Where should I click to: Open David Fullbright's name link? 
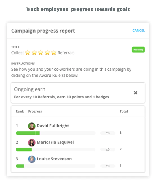coord(53,126)
